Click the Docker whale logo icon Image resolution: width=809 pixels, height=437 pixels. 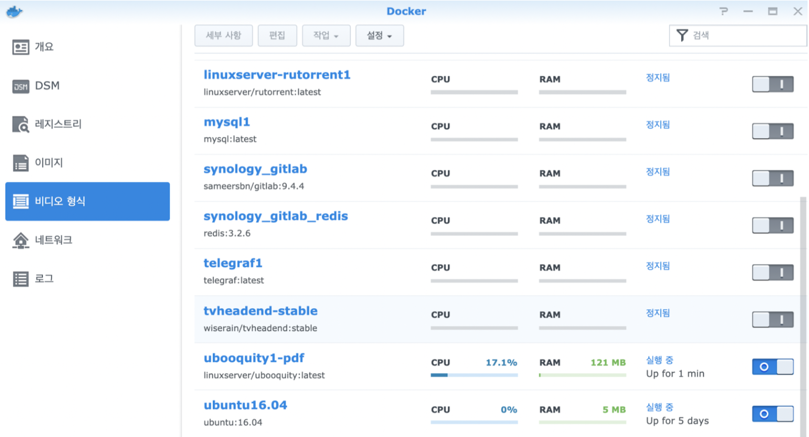pyautogui.click(x=14, y=12)
